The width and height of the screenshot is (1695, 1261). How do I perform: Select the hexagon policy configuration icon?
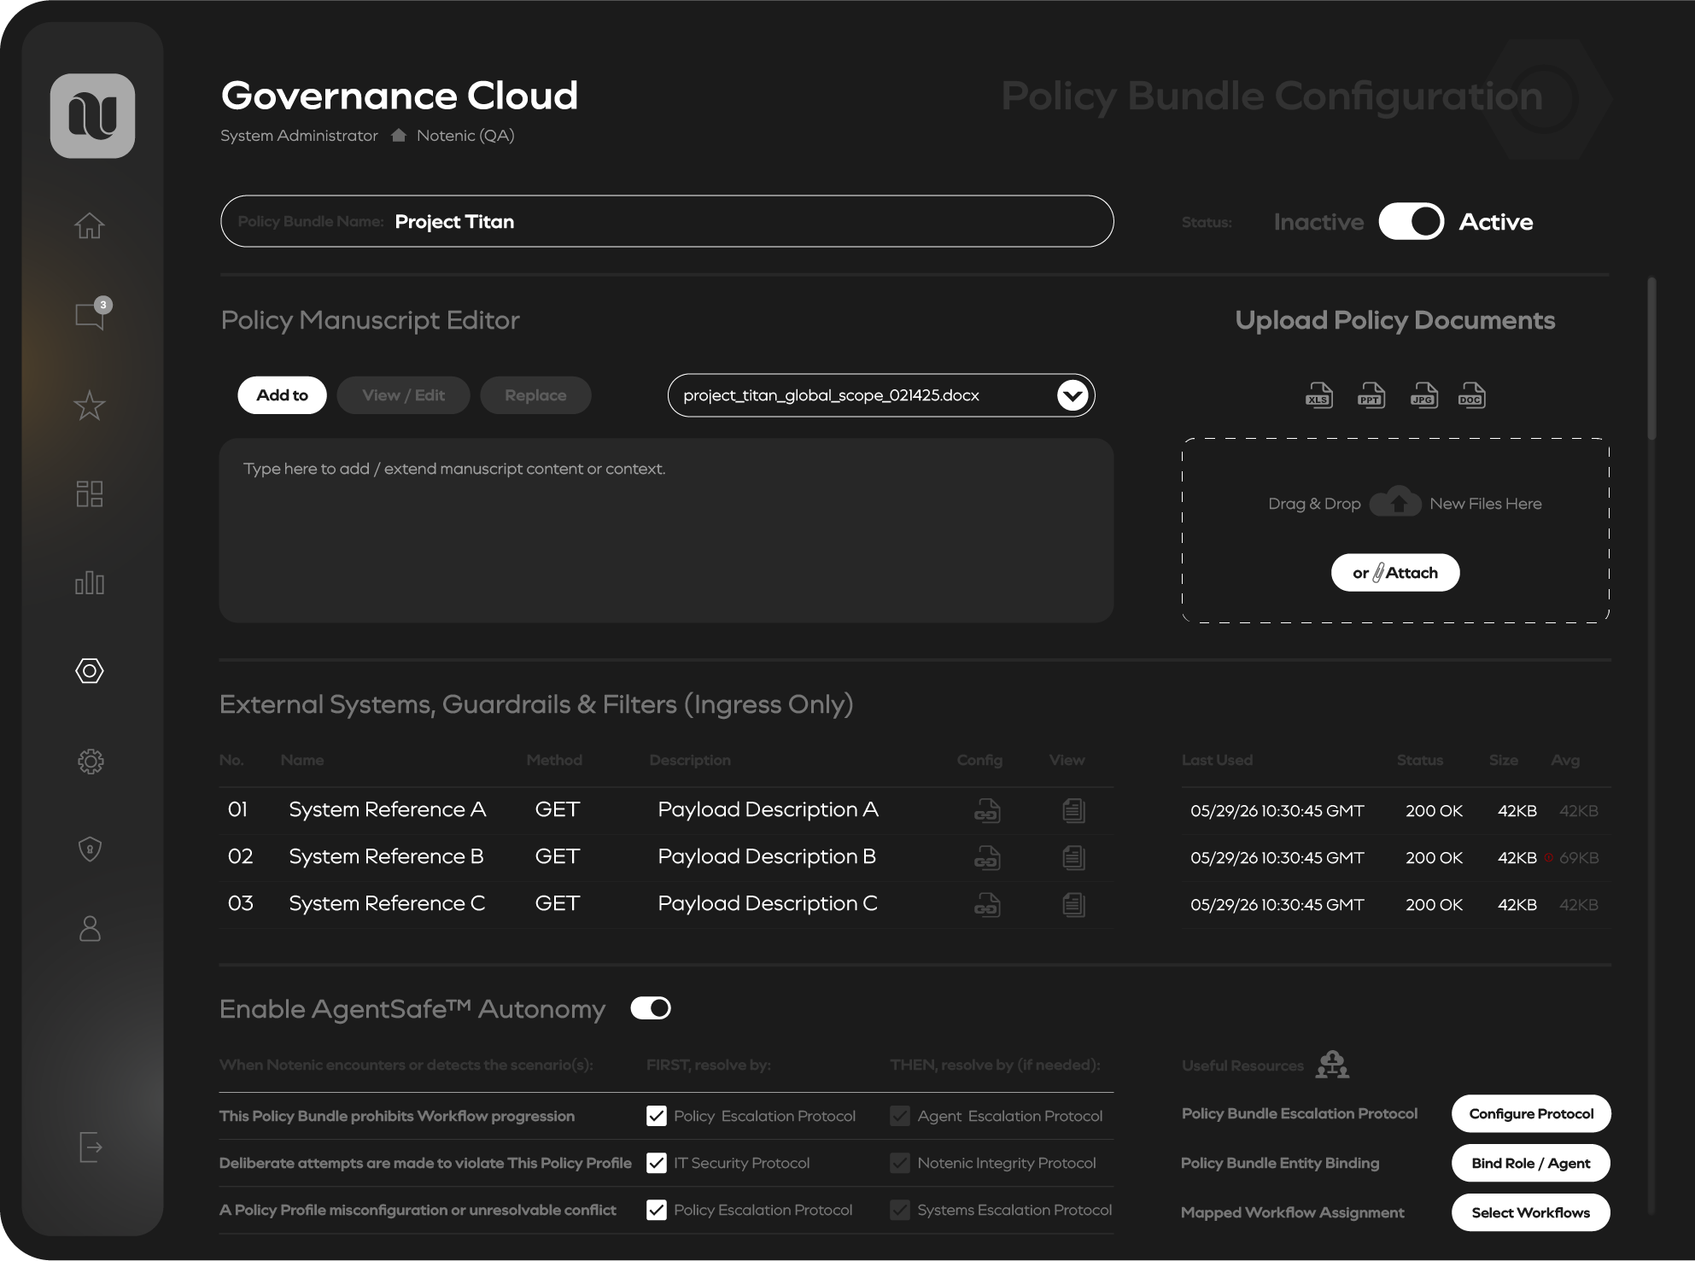[90, 671]
